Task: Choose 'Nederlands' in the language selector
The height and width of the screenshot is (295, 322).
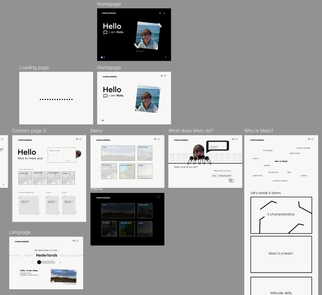Action: [47, 255]
